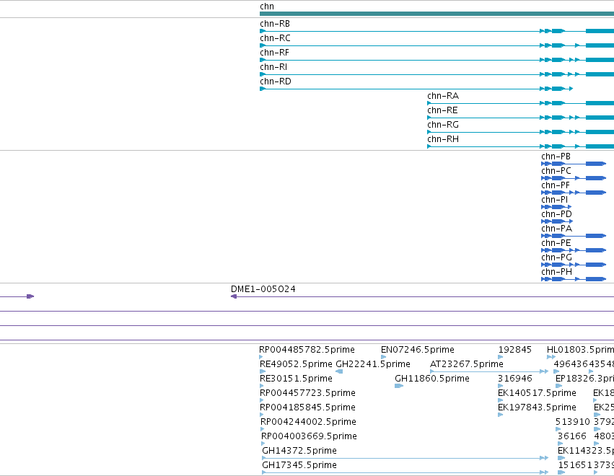Click the chn-RB start arrowhead
Image resolution: width=614 pixels, height=476 pixels.
263,31
